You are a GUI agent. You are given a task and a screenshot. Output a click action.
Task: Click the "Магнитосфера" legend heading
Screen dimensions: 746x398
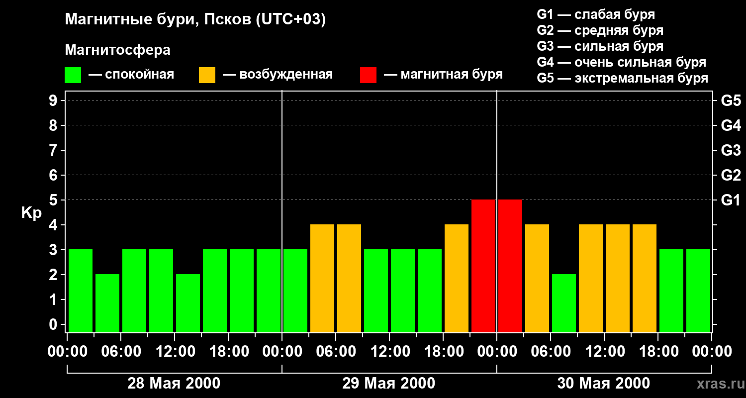(117, 50)
